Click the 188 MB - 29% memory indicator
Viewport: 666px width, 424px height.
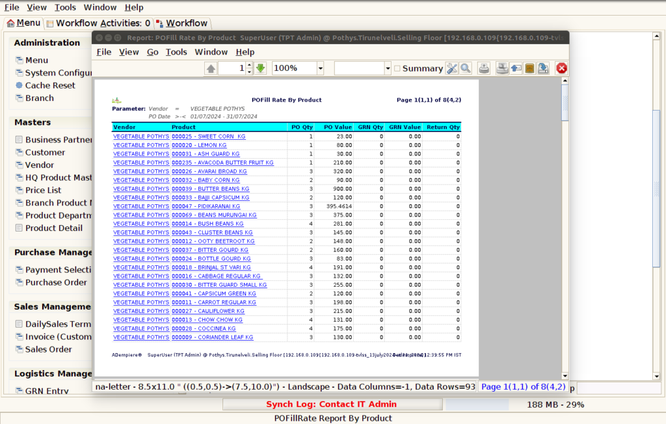tap(555, 405)
